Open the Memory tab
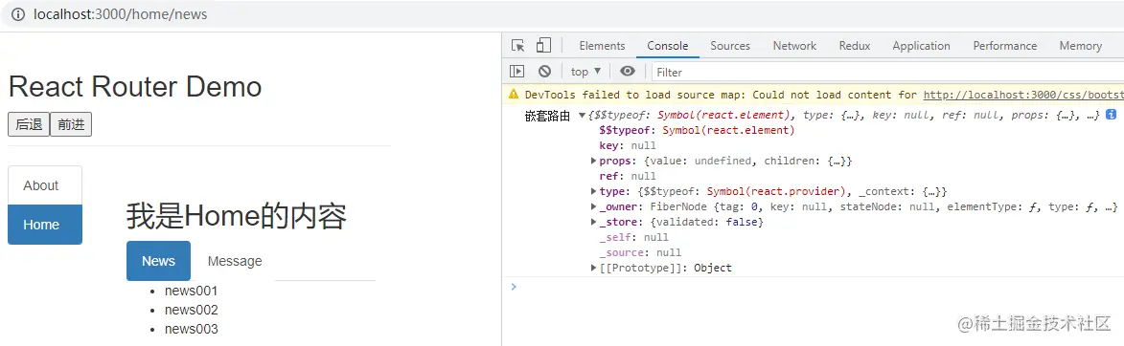 [1080, 46]
